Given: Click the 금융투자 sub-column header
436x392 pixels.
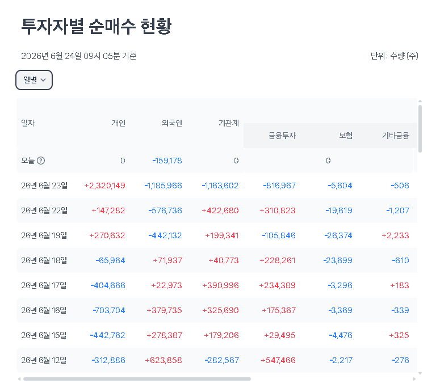Looking at the screenshot, I should [282, 136].
